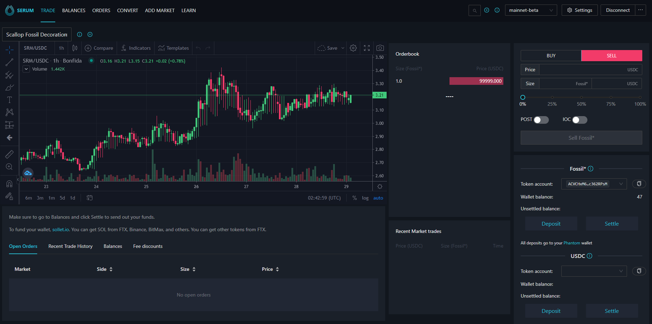This screenshot has width=652, height=324.
Task: Open go-to-date calendar icon
Action: 90,198
